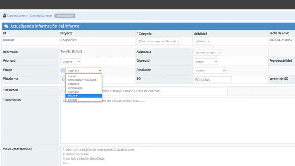The width and height of the screenshot is (295, 166).
Task: Click the SO field containing Windows
Action: pos(212,79)
